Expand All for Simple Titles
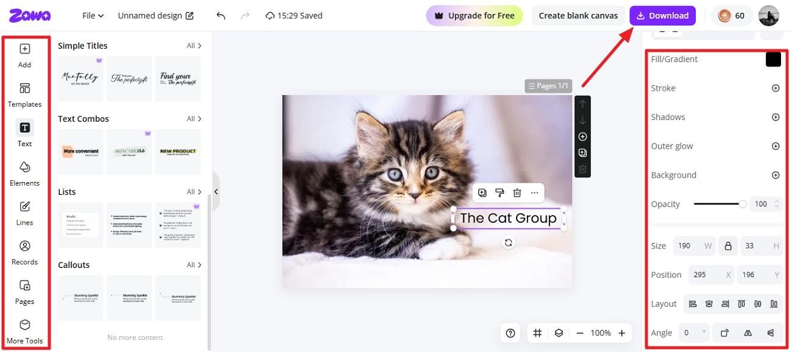The width and height of the screenshot is (792, 352). [194, 46]
